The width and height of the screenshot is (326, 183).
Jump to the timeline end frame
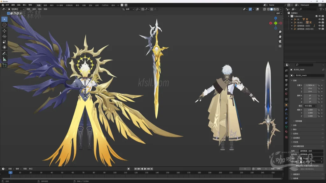(x=152, y=169)
